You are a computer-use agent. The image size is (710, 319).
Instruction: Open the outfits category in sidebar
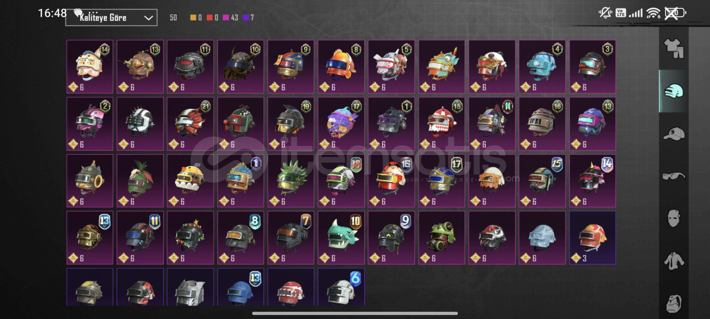point(674,48)
